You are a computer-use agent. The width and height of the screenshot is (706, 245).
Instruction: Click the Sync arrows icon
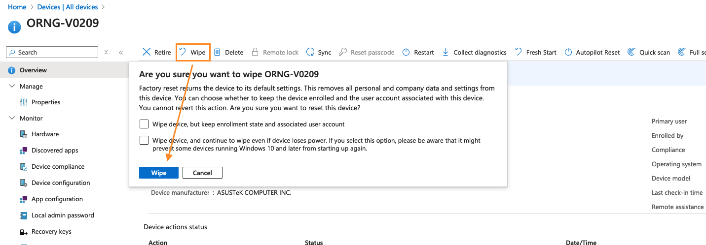(x=310, y=52)
